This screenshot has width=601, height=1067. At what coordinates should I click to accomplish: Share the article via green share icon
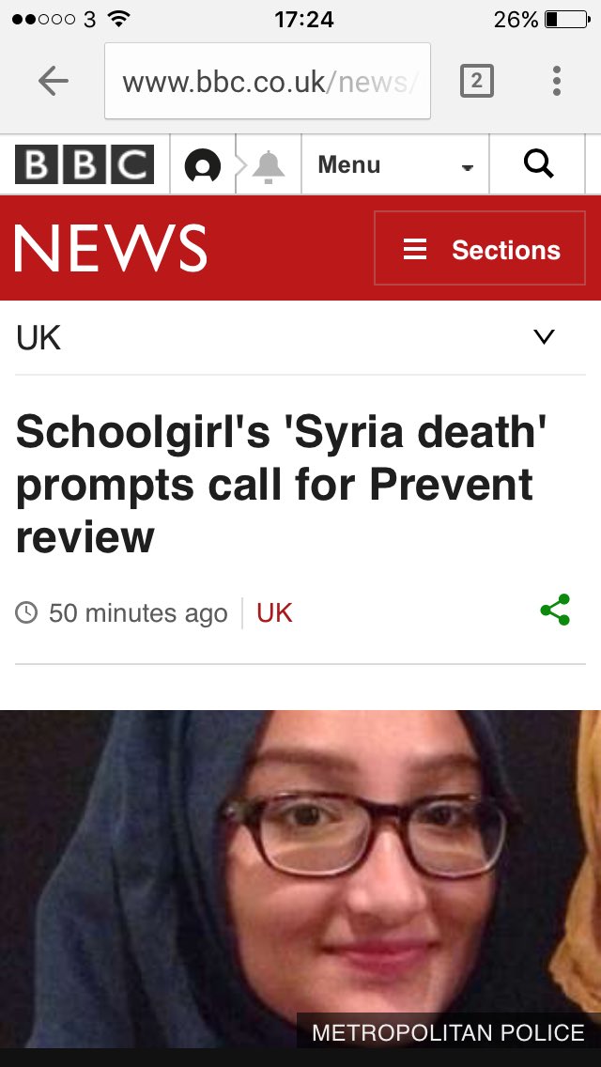coord(555,610)
